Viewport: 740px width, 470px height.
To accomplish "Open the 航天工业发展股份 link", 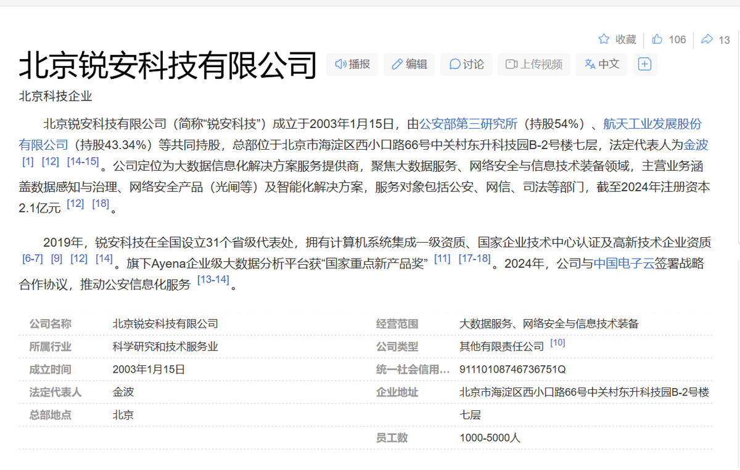I will [x=652, y=124].
